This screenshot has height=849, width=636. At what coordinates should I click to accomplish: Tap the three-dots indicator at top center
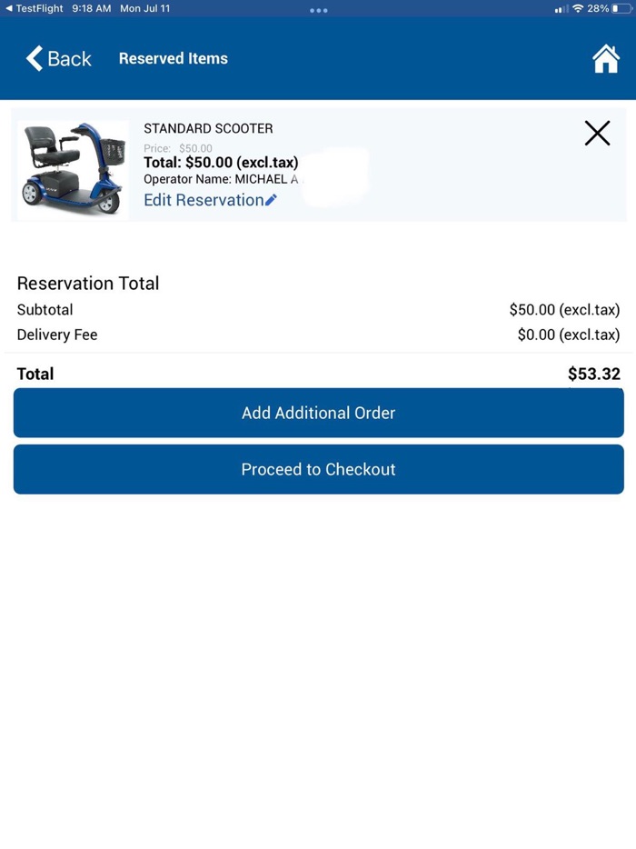click(x=318, y=10)
